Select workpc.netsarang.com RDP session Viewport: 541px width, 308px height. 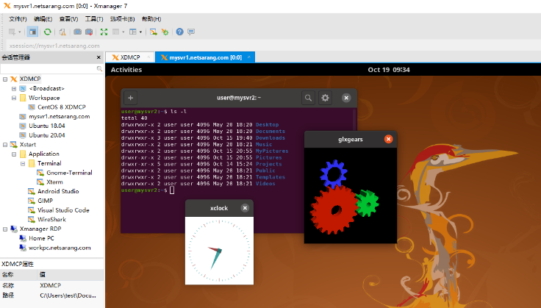pyautogui.click(x=60, y=248)
